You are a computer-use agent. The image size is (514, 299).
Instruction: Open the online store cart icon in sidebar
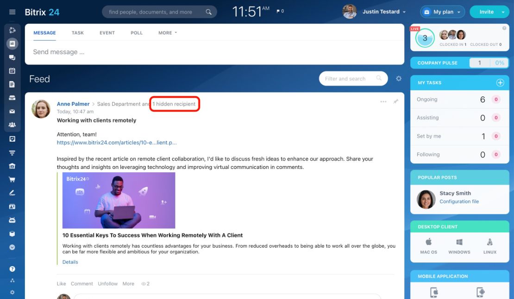(12, 180)
